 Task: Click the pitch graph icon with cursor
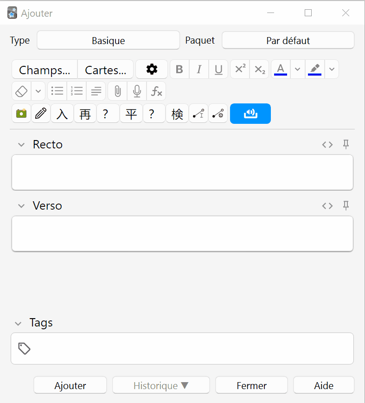coord(199,113)
